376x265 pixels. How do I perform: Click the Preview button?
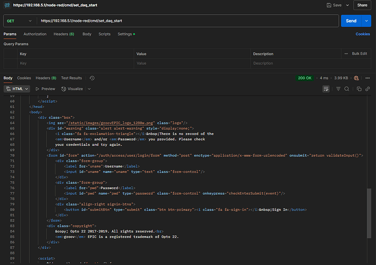(45, 89)
